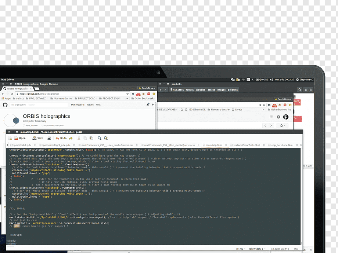Screen dimensions: 338x253
Task: Open the gear settings dropdown
Action: [x=283, y=125]
